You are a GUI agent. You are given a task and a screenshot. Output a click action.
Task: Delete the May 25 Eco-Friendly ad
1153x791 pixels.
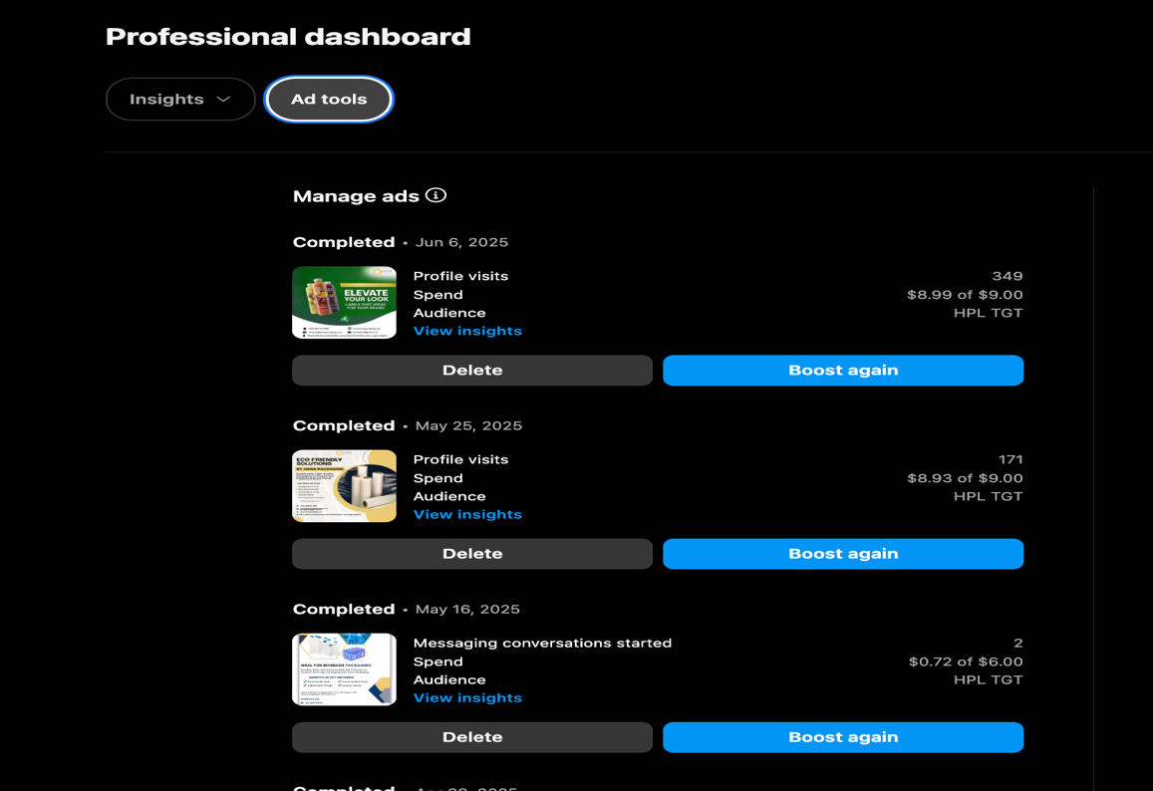(x=471, y=553)
